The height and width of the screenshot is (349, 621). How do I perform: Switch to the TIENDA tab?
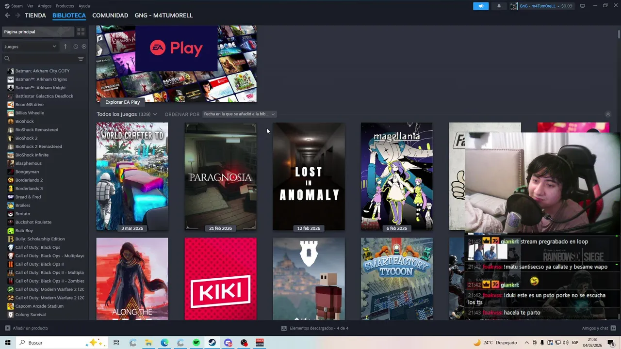coord(35,16)
